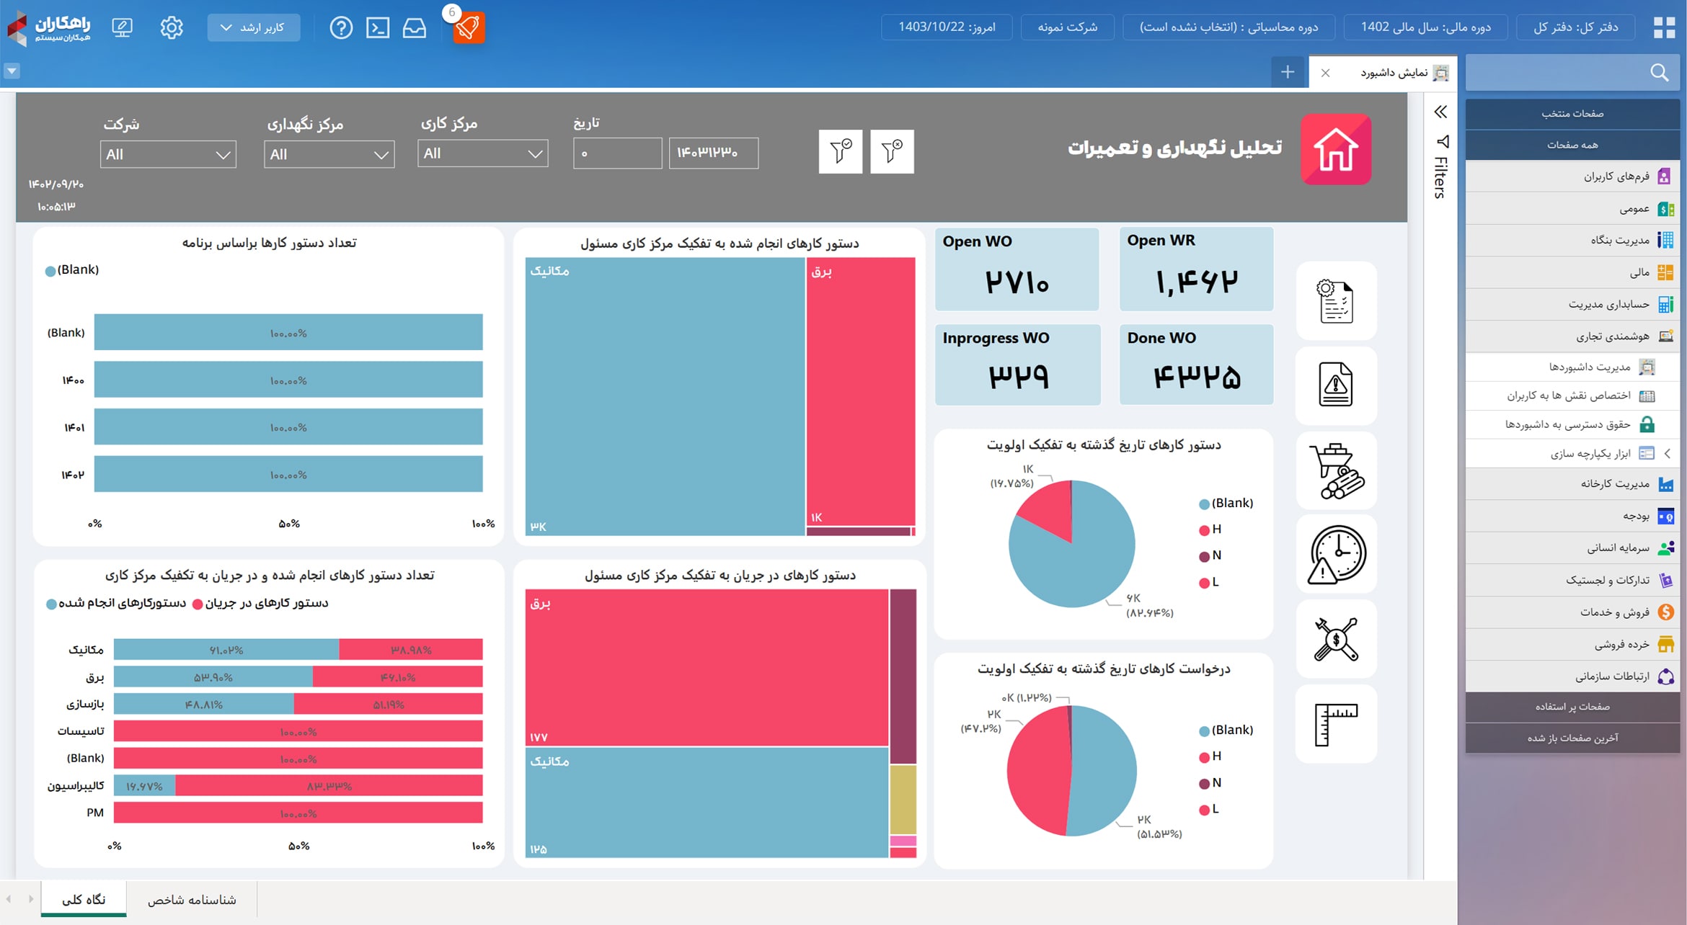Open حقوق دسترسی به داشبوردها item

pyautogui.click(x=1572, y=424)
